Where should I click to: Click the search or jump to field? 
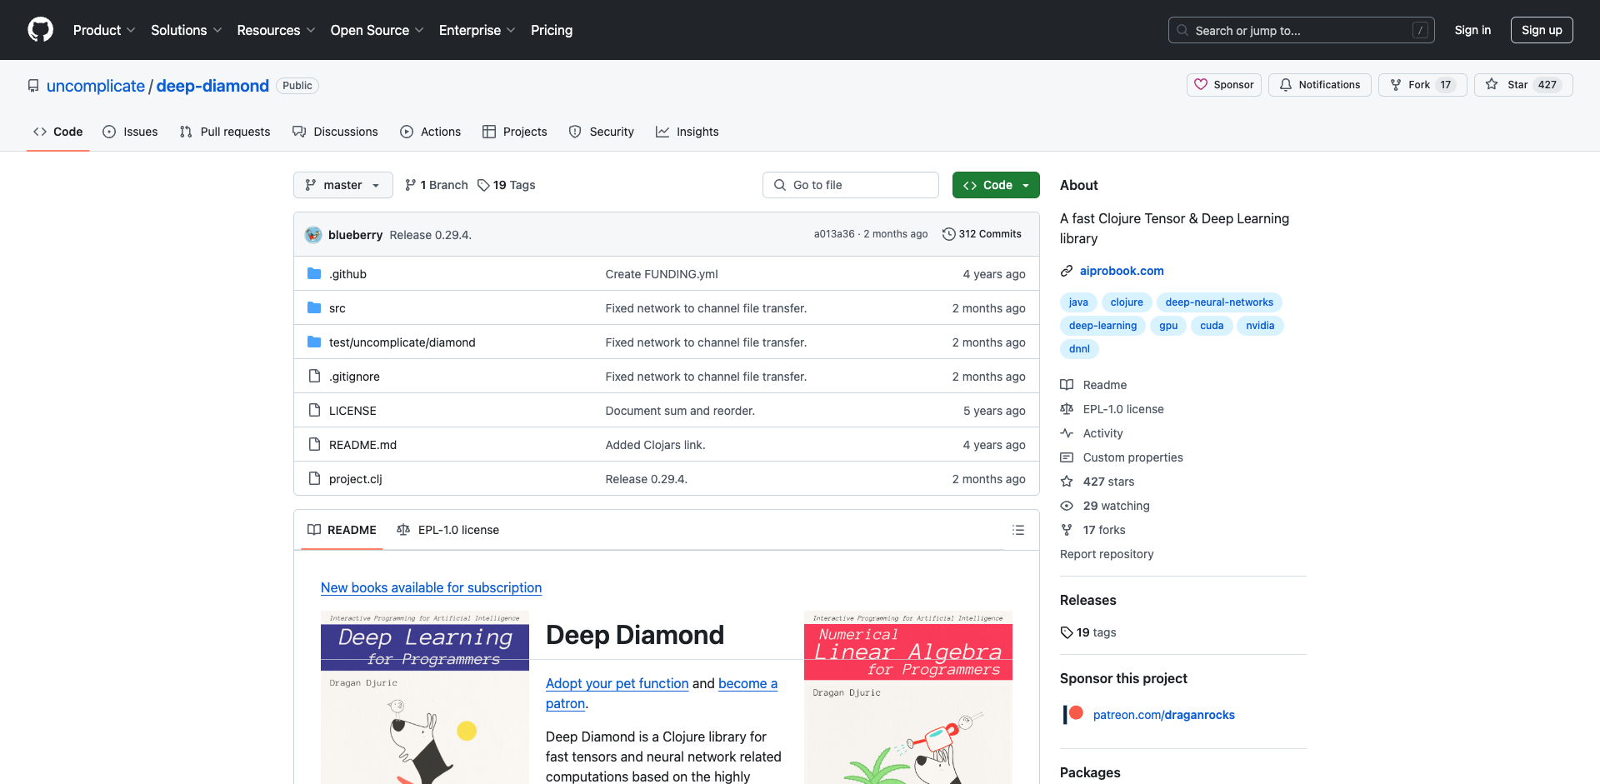point(1300,30)
